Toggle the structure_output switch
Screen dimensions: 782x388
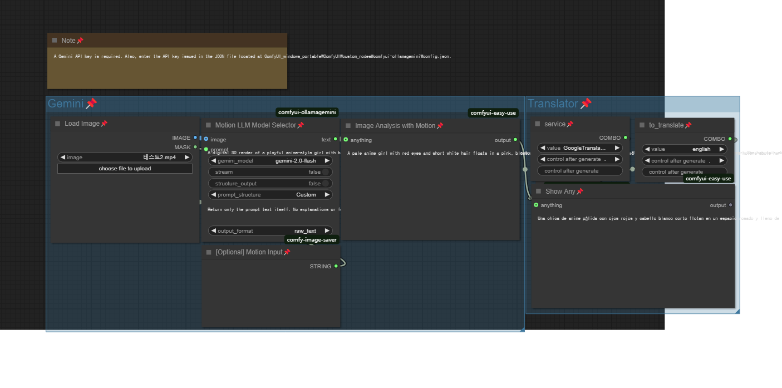coord(326,184)
